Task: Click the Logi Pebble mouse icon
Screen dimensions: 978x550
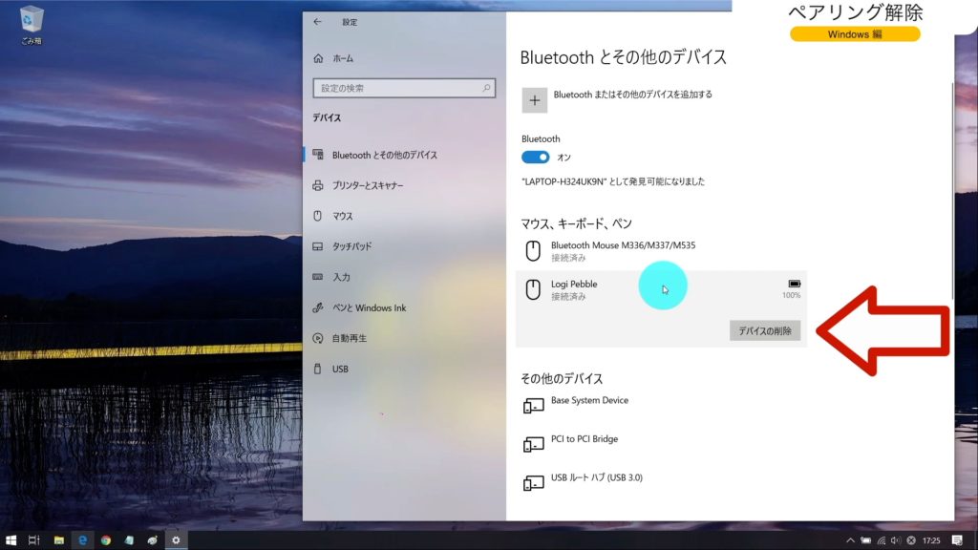Action: point(533,289)
